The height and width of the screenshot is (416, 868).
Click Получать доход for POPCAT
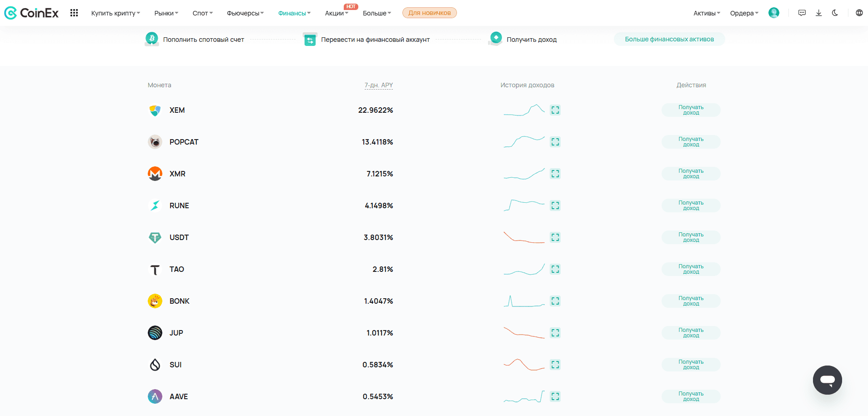(x=691, y=142)
